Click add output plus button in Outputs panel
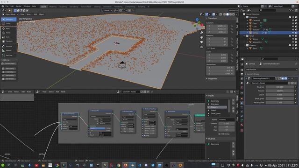The height and width of the screenshot is (168, 299). (233, 143)
